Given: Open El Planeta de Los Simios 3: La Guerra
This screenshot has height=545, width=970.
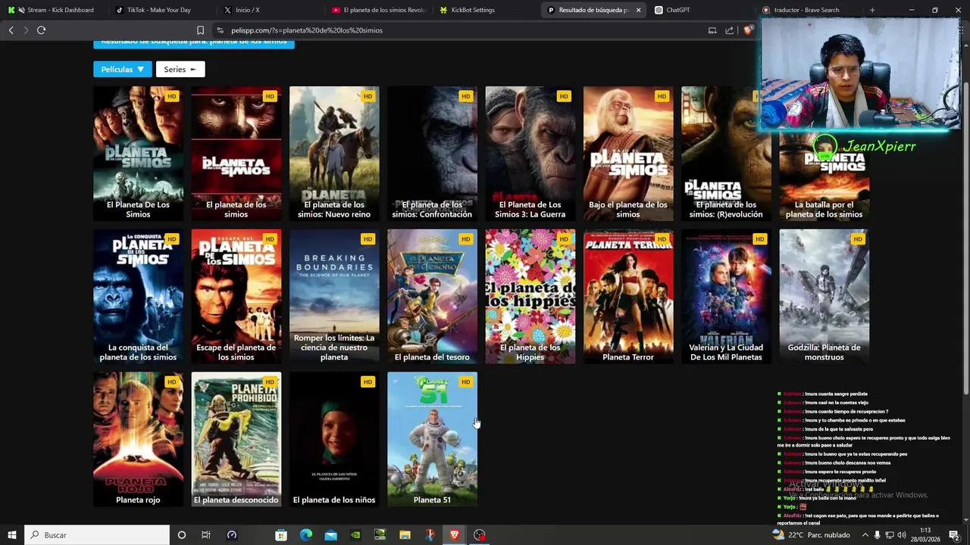Looking at the screenshot, I should point(530,154).
